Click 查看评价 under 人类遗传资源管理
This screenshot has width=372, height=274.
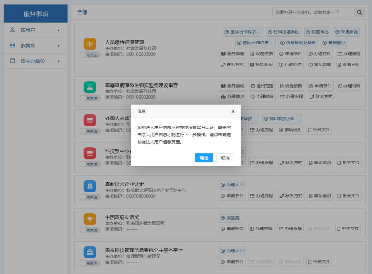[349, 65]
